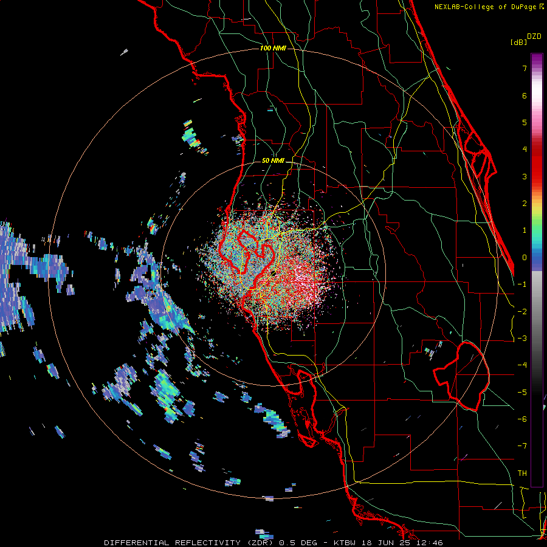The image size is (547, 547).
Task: Click the 'DIFFERENTIAL REFLECTIVITY (ZDR)' caption text
Action: click(x=190, y=543)
